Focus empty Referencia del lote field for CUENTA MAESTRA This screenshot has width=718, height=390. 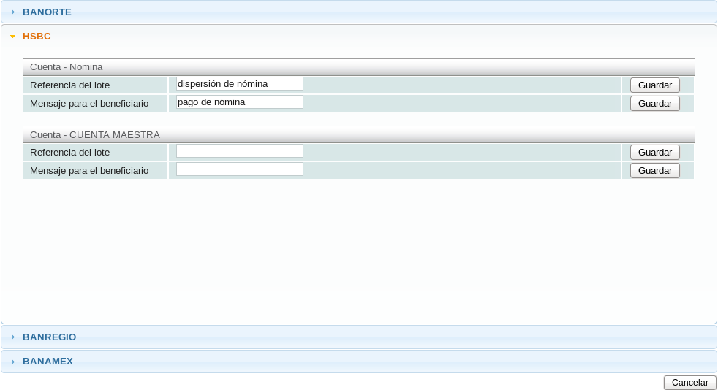tap(239, 151)
